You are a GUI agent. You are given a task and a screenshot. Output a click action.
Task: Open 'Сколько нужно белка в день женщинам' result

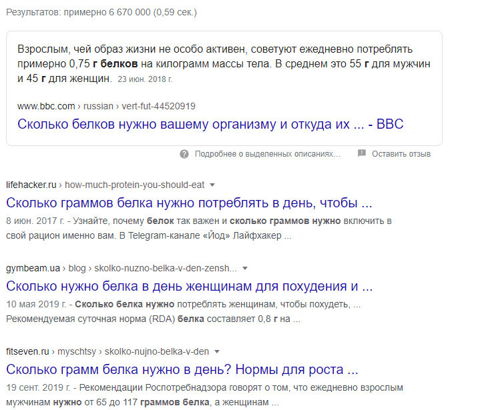(189, 286)
